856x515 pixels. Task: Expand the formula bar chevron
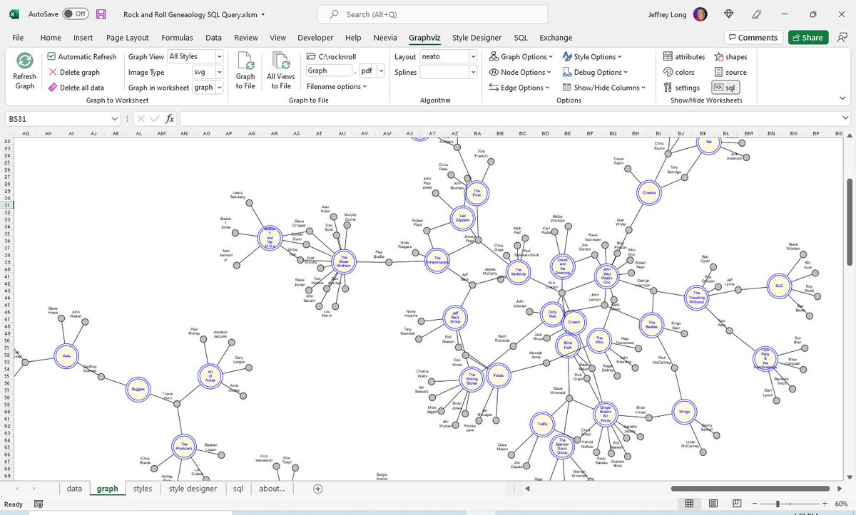pos(845,119)
